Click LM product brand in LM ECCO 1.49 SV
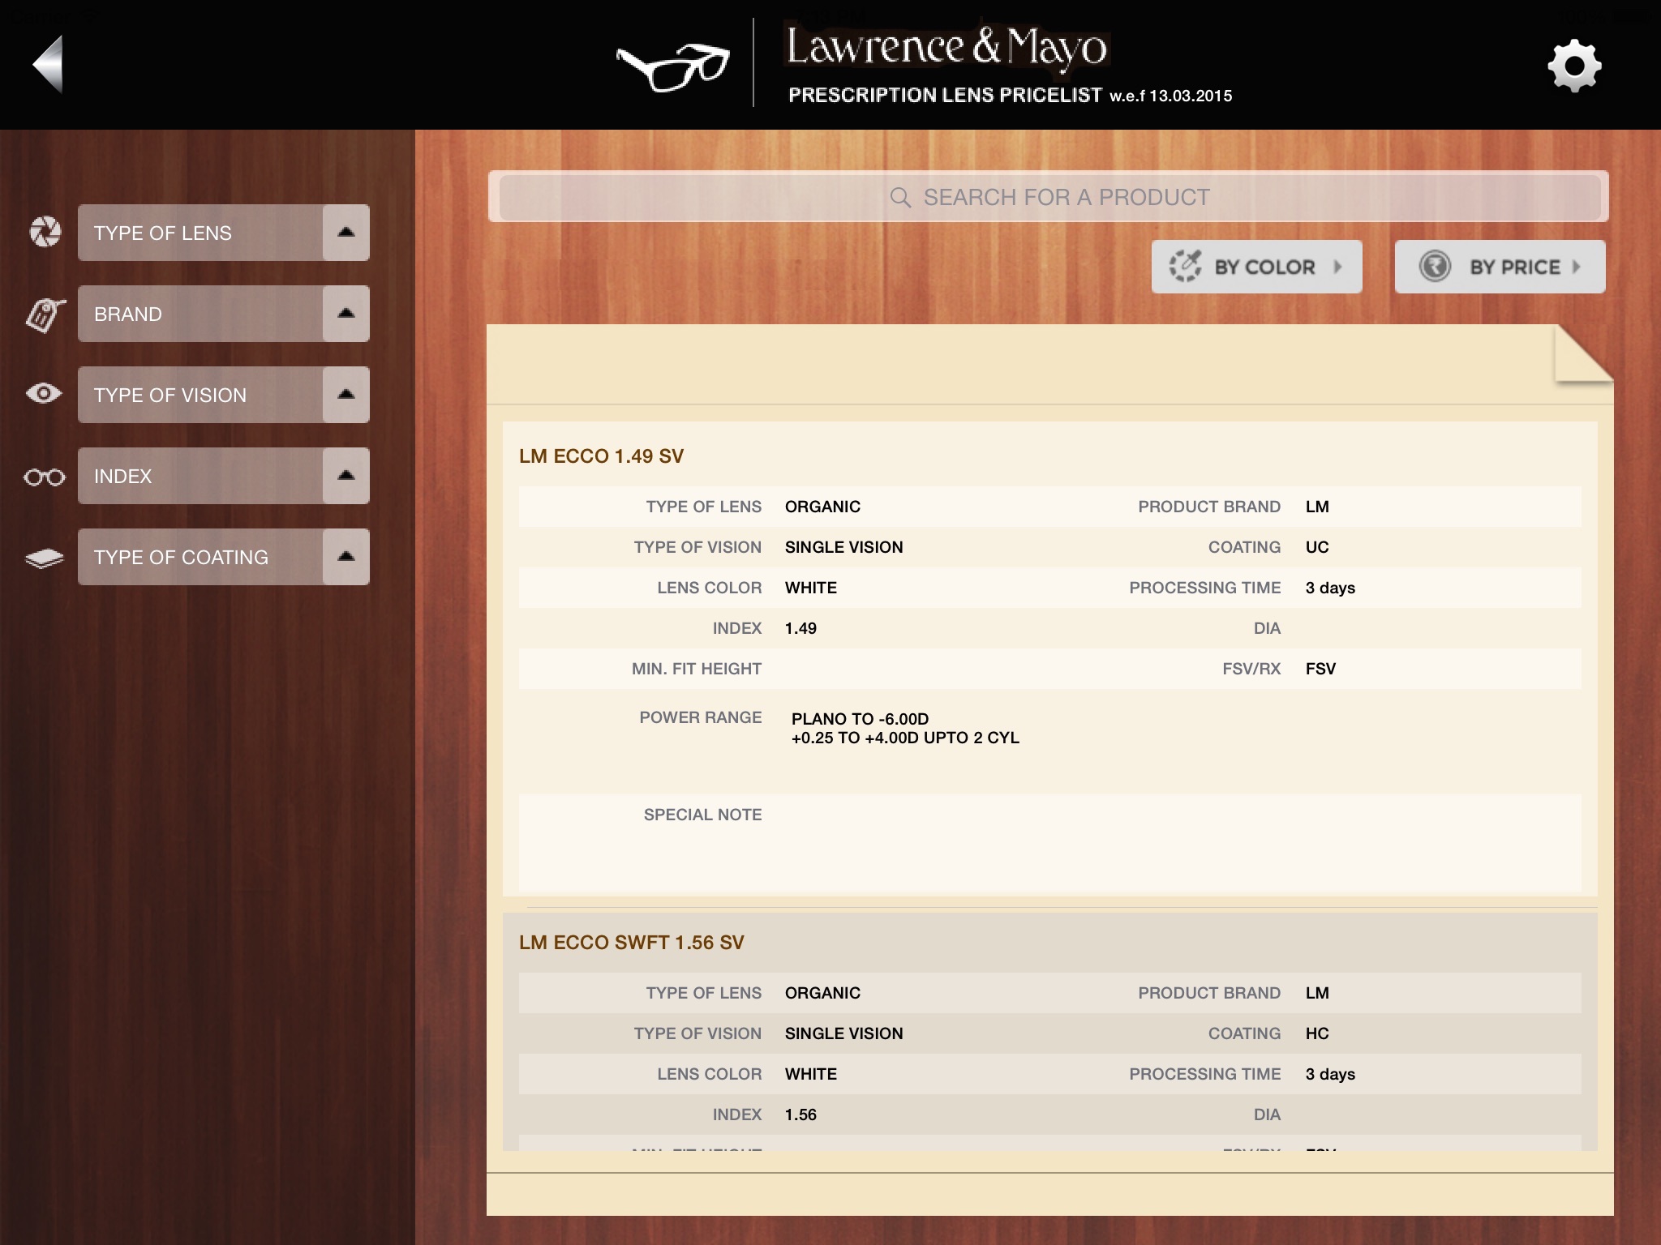 (x=1317, y=507)
